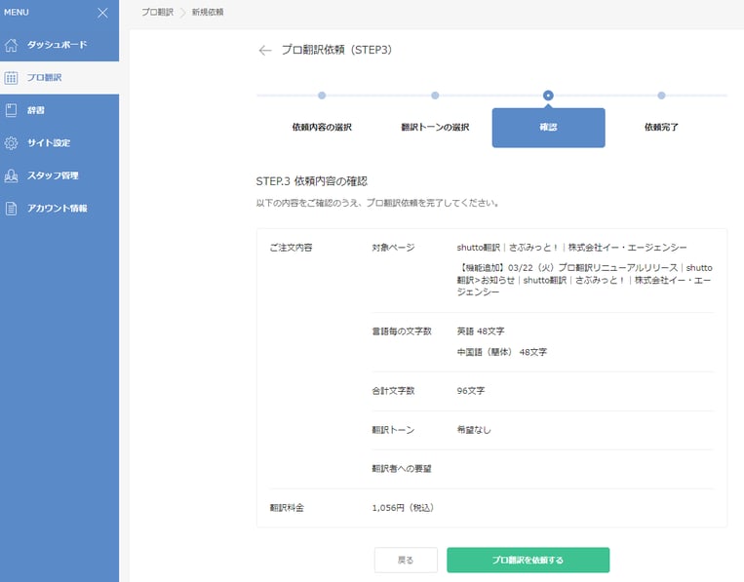The width and height of the screenshot is (744, 582).
Task: Click the スタッフ管理 people icon
Action: click(11, 175)
